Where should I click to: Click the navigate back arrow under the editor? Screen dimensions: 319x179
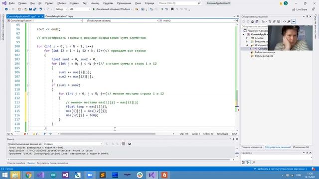pos(44,134)
